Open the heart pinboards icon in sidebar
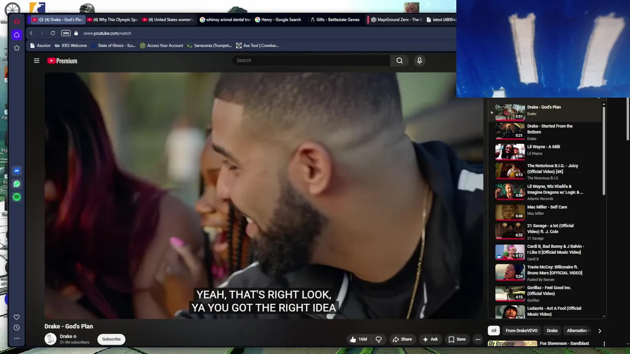Image resolution: width=630 pixels, height=354 pixels. [x=17, y=317]
